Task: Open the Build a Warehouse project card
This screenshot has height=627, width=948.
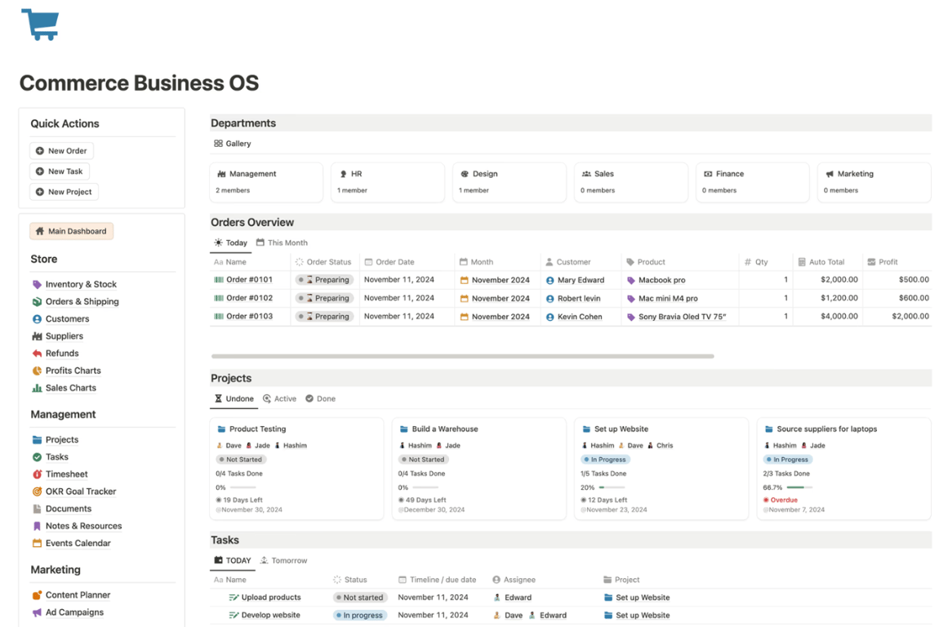Action: [478, 468]
